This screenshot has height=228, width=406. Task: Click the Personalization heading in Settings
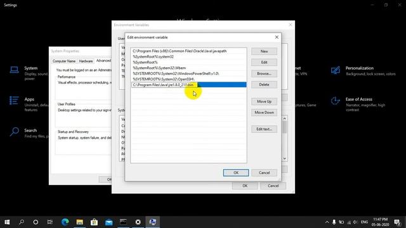point(360,68)
